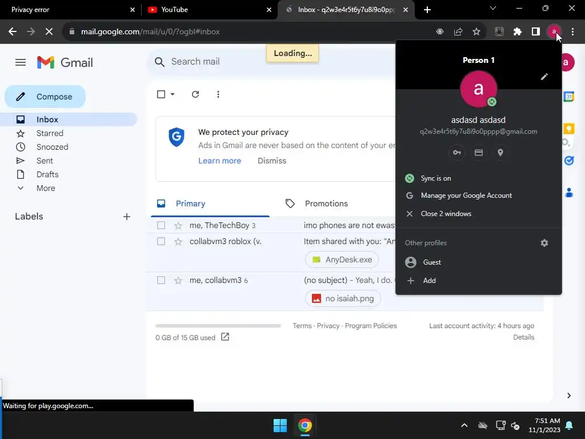Open payment methods card icon
The height and width of the screenshot is (439, 585).
478,153
